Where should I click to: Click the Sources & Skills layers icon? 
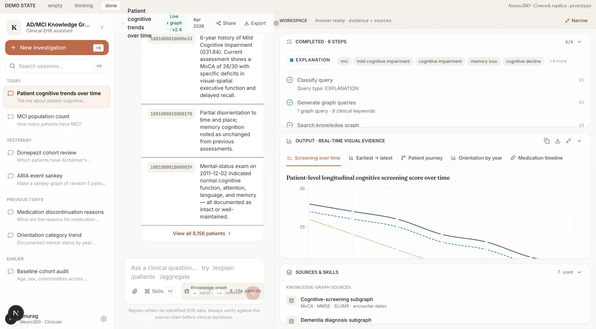[289, 272]
